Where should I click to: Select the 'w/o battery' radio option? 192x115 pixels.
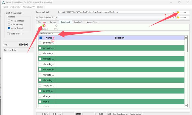coord(9,24)
